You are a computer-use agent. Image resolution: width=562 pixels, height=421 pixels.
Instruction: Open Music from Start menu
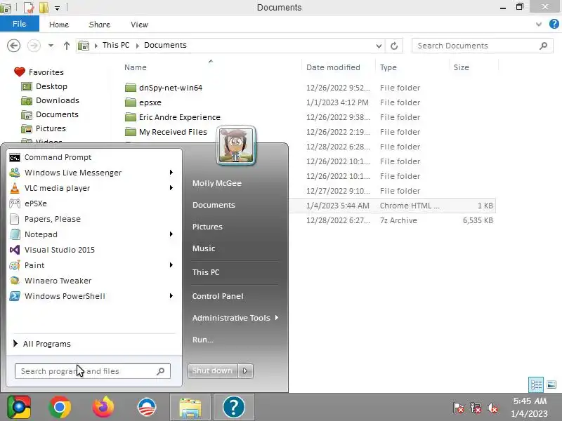[x=204, y=248]
